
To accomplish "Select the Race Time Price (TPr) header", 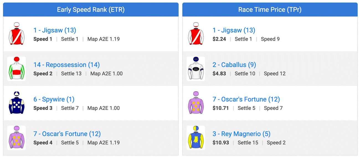I will tap(270, 10).
